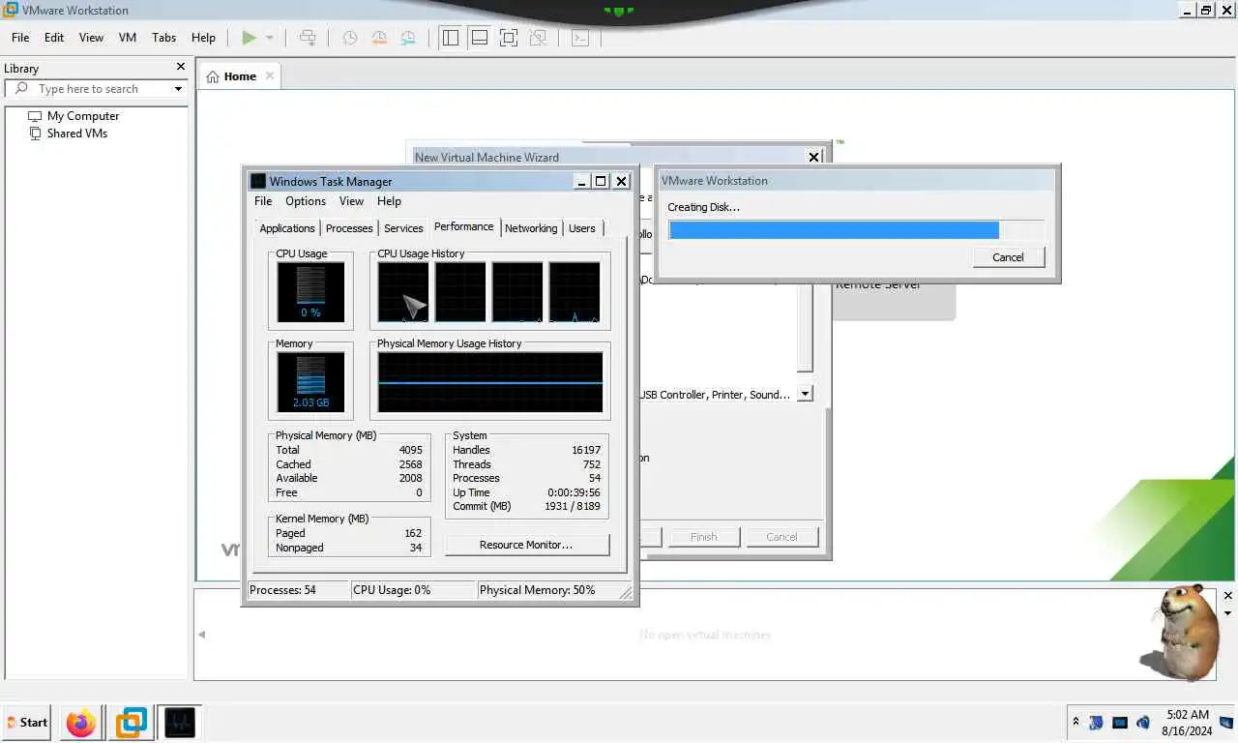Select My Computer in Library tree
Viewport: 1238px width, 743px height.
(x=83, y=115)
